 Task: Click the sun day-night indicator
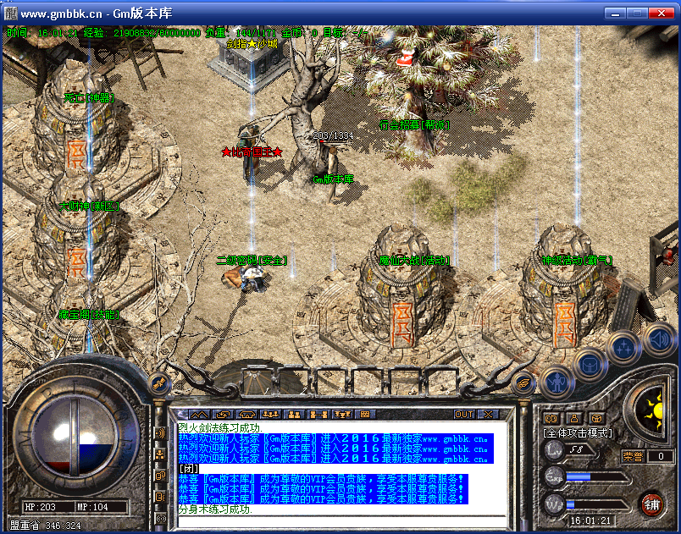[x=653, y=409]
